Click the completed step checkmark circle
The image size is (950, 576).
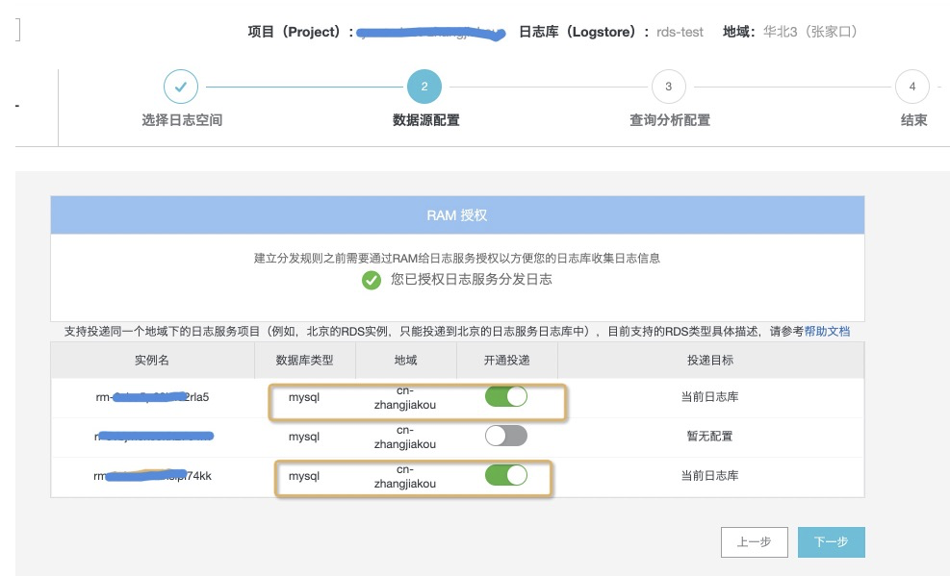point(181,87)
